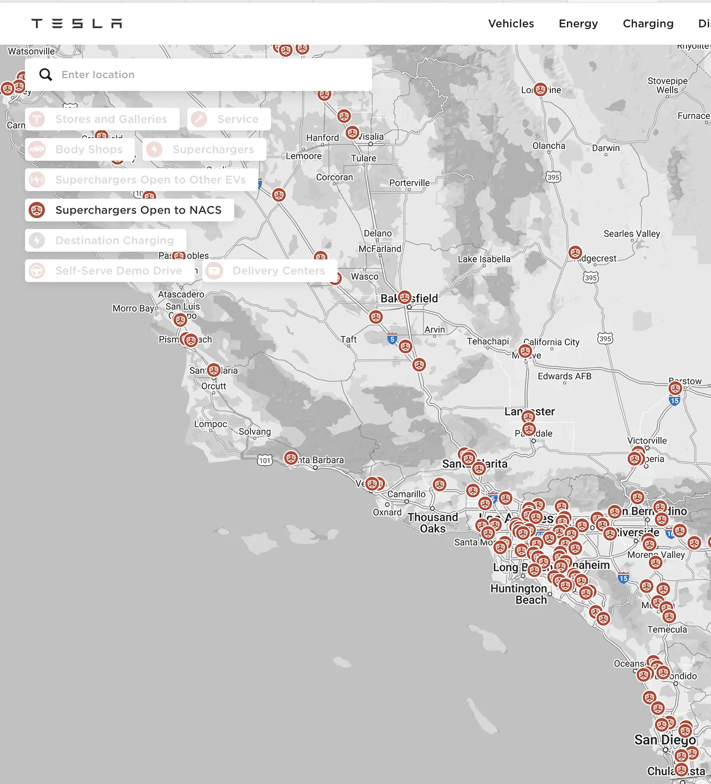Focus the Enter location search field
Image resolution: width=711 pixels, height=784 pixels.
198,74
